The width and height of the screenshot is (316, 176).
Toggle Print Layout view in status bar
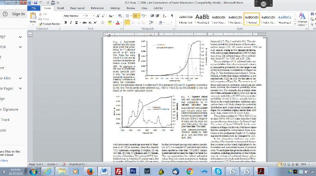(x=280, y=164)
